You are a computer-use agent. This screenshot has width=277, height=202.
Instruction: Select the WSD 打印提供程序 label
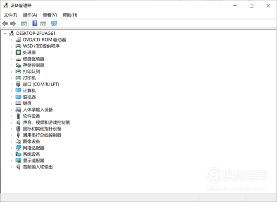[x=41, y=46]
